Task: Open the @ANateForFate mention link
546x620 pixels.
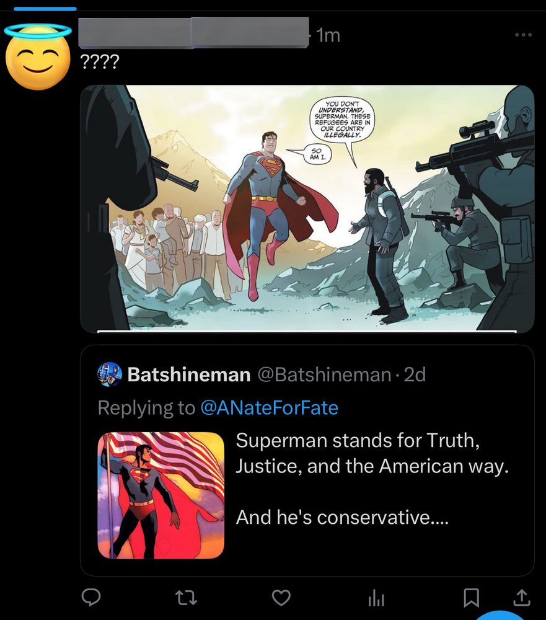Action: click(270, 408)
